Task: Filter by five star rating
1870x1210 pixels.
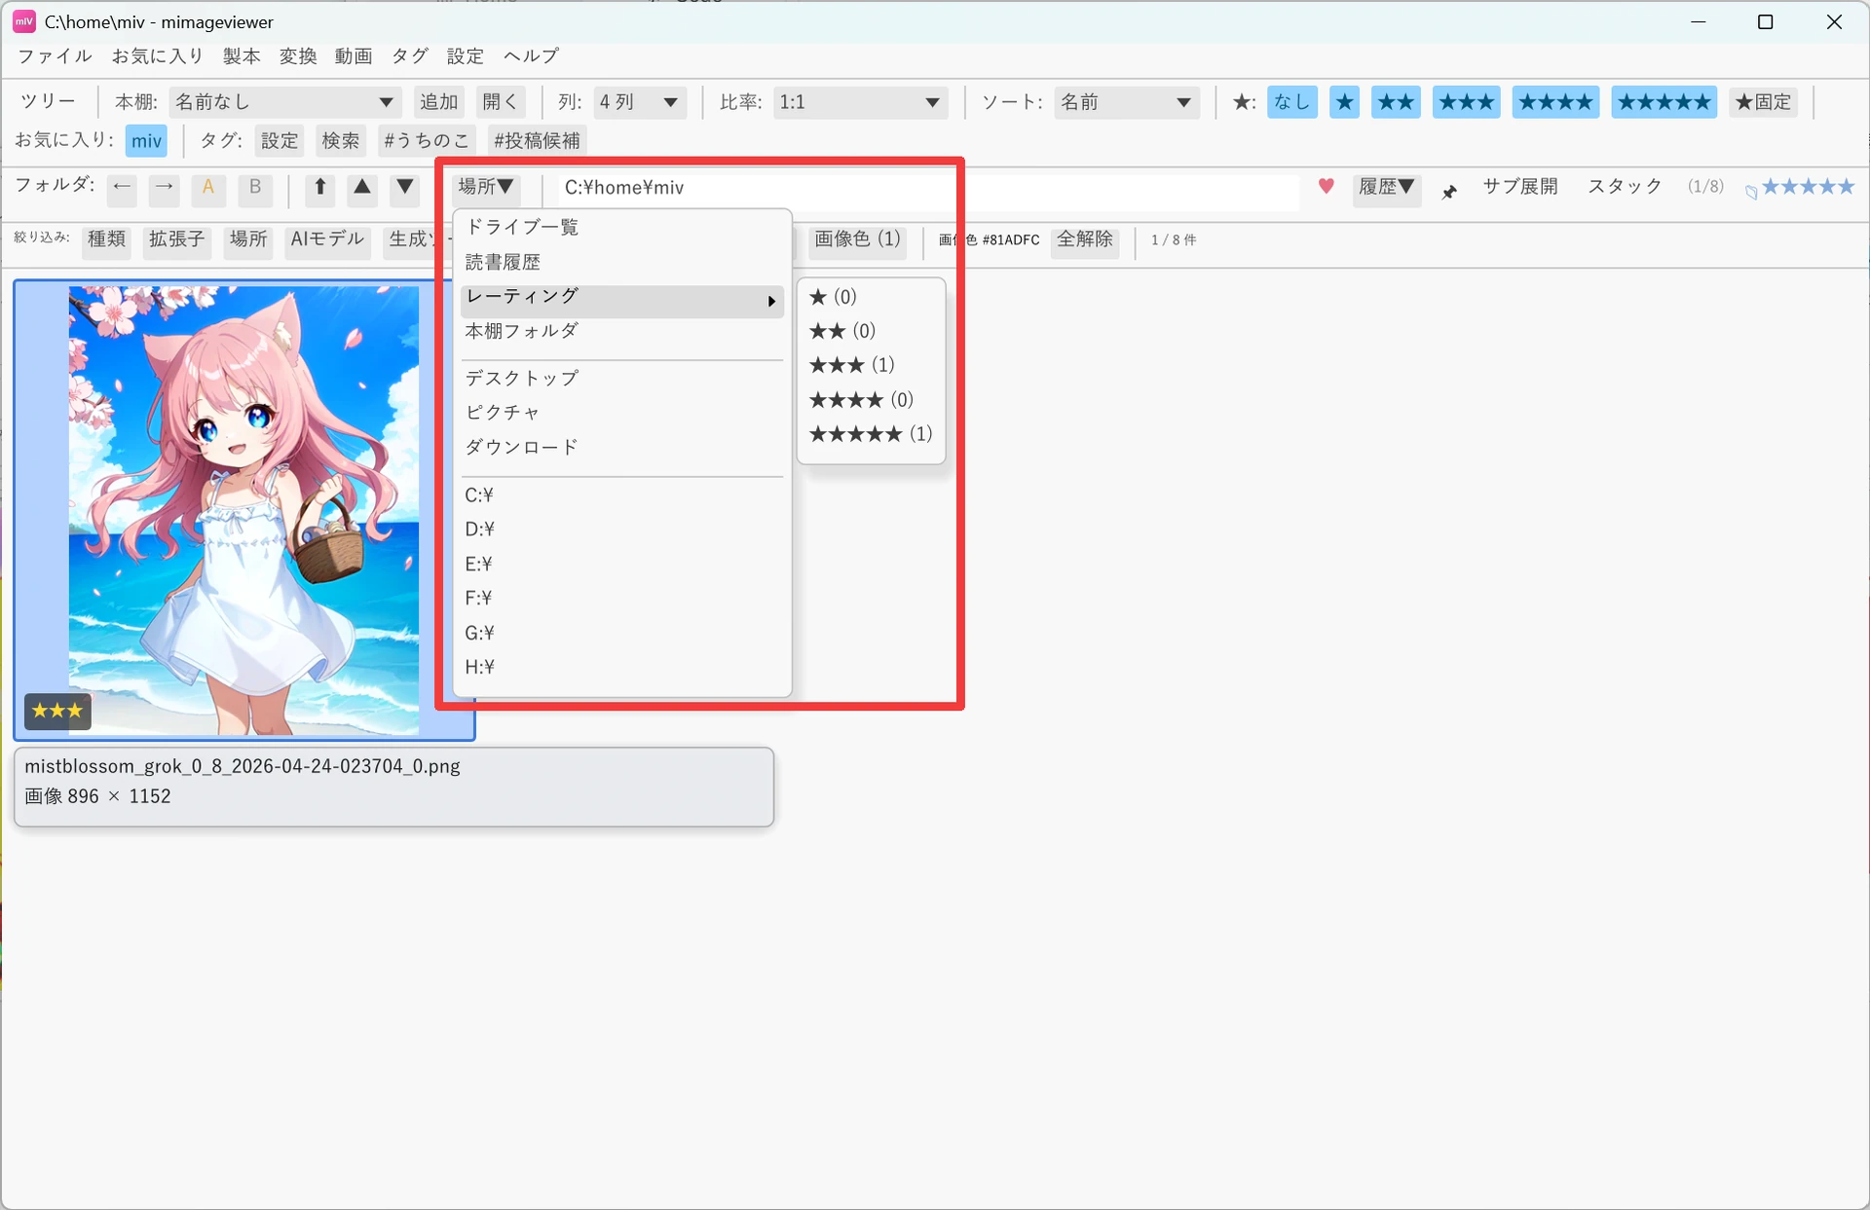Action: click(x=1664, y=102)
